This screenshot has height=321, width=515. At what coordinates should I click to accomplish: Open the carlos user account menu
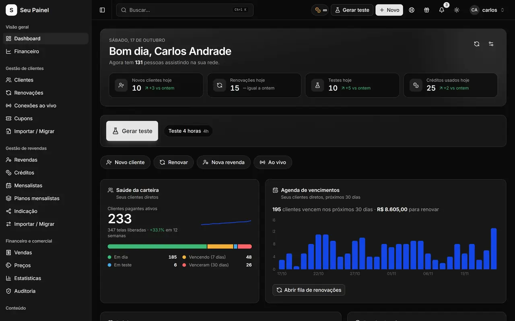pos(487,10)
